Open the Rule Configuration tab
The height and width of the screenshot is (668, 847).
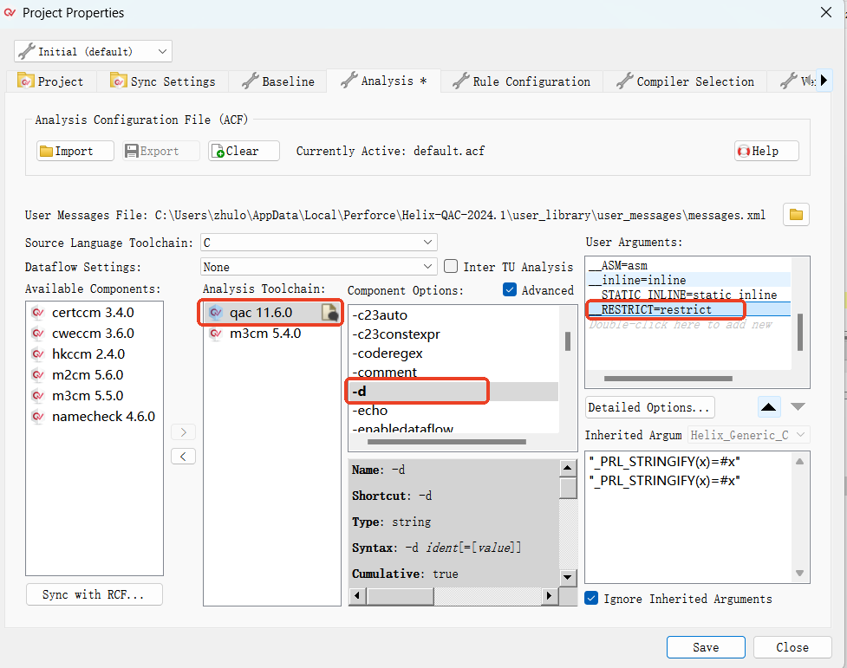[x=522, y=81]
